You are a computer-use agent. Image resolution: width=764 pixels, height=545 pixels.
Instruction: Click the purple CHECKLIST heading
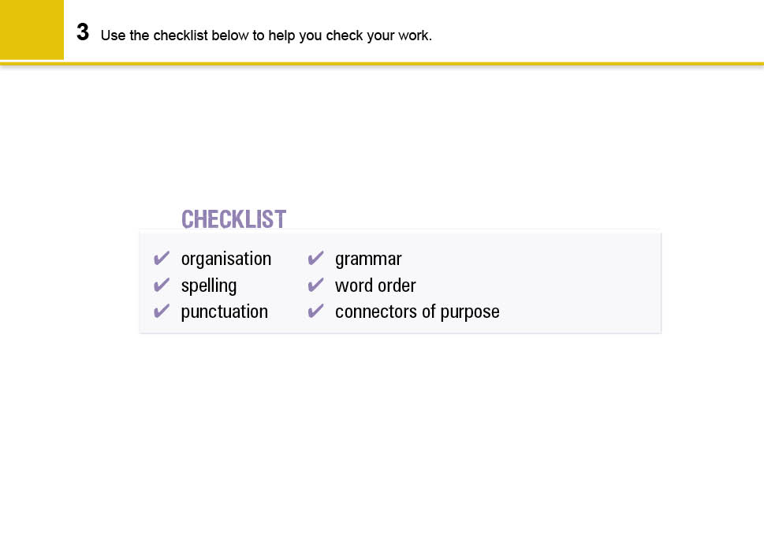click(233, 218)
